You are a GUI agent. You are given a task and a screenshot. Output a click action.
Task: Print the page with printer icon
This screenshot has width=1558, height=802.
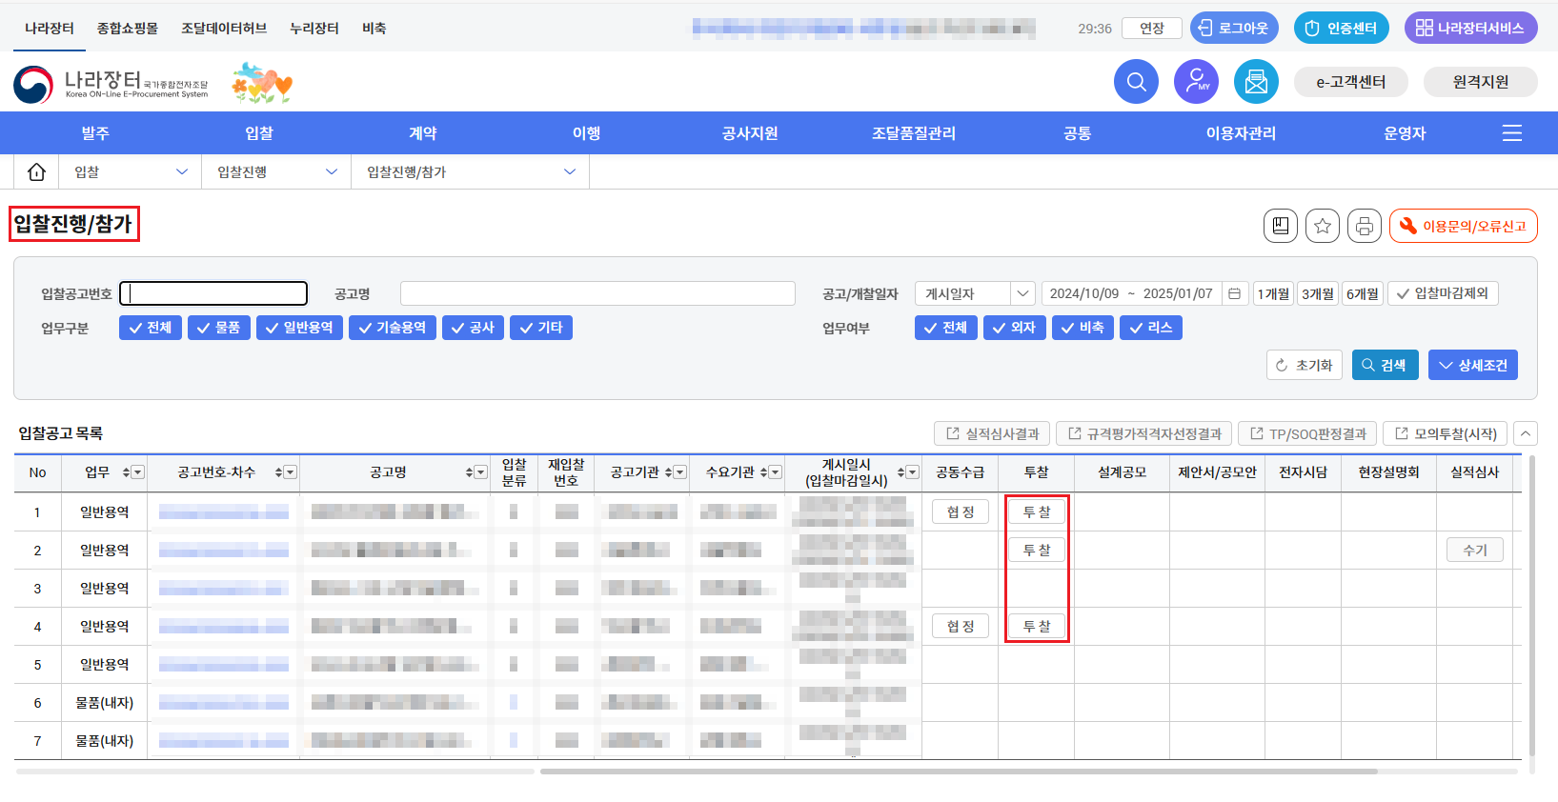click(1365, 226)
